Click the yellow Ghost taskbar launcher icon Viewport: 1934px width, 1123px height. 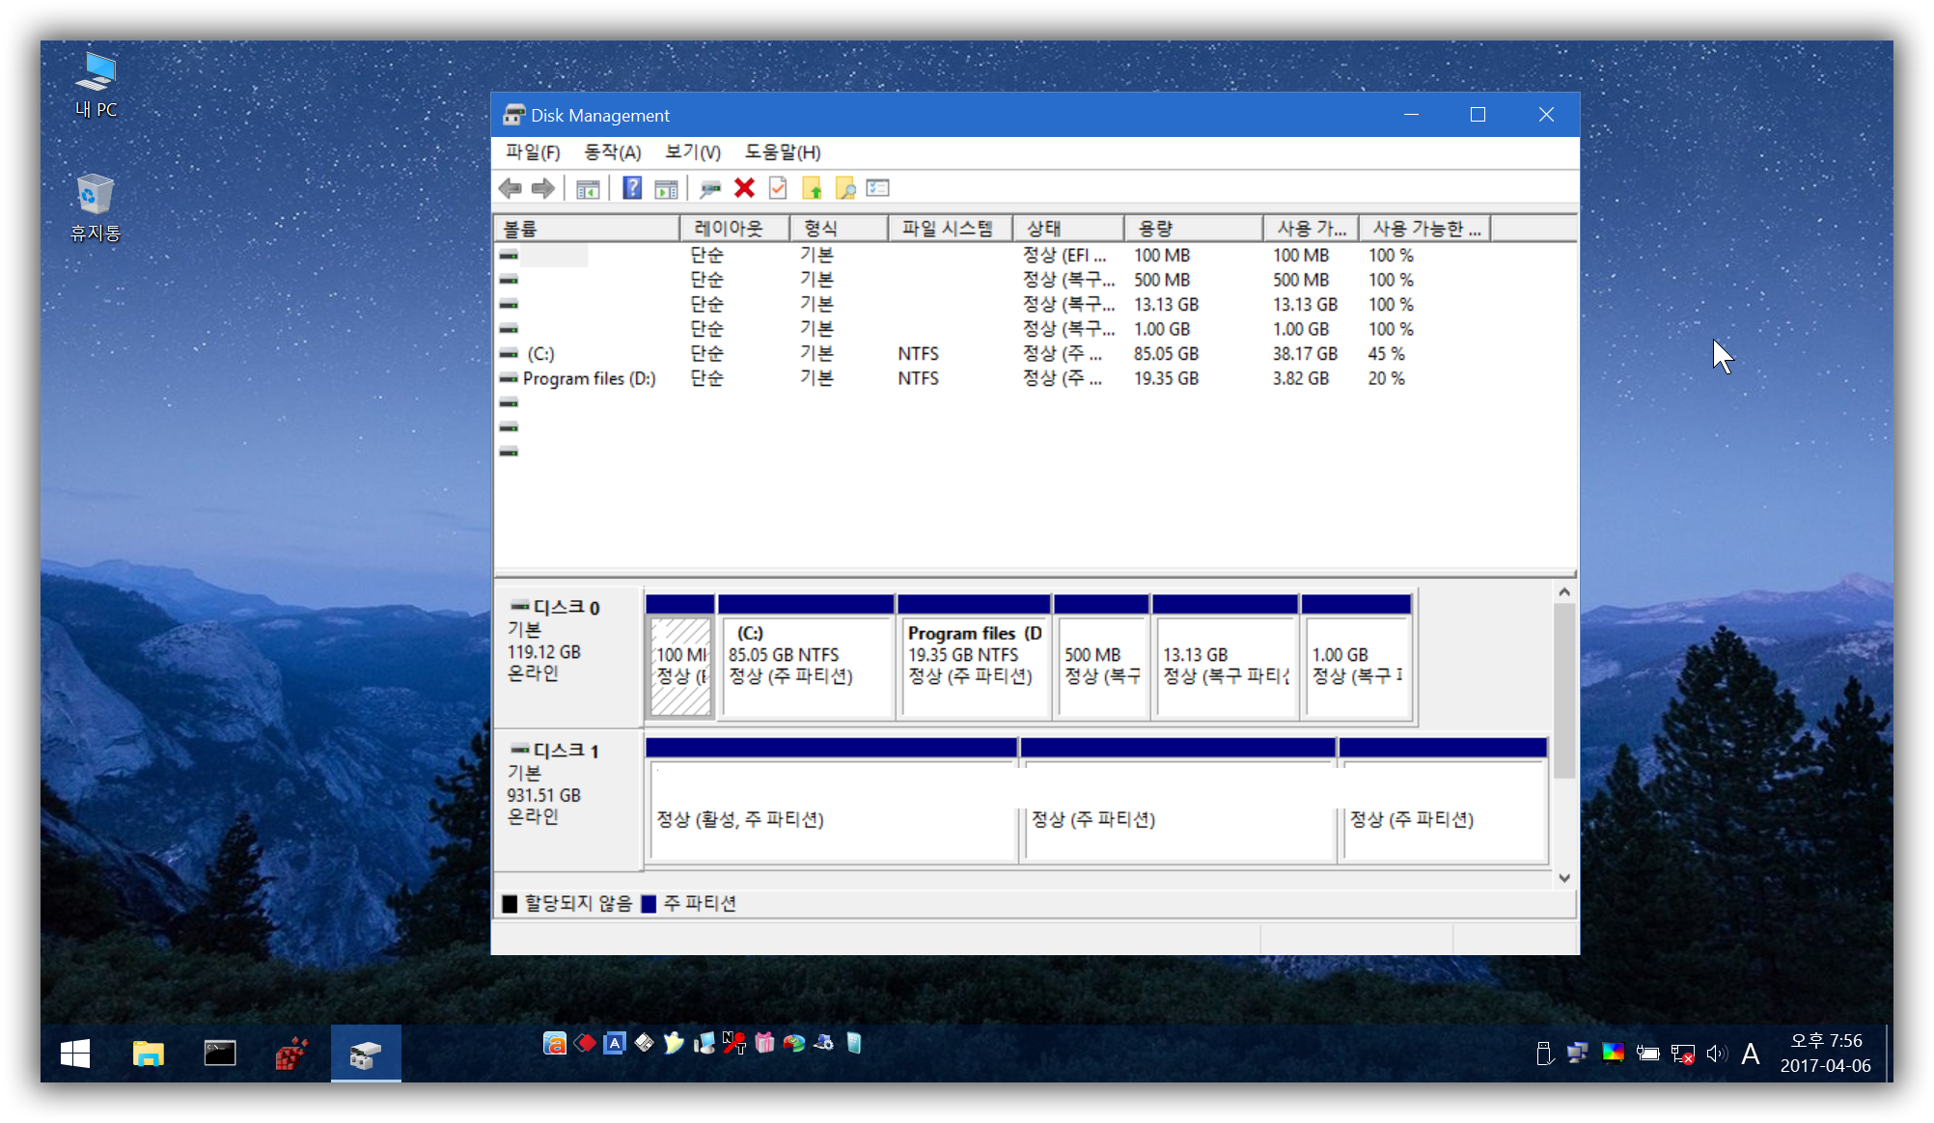[x=674, y=1043]
